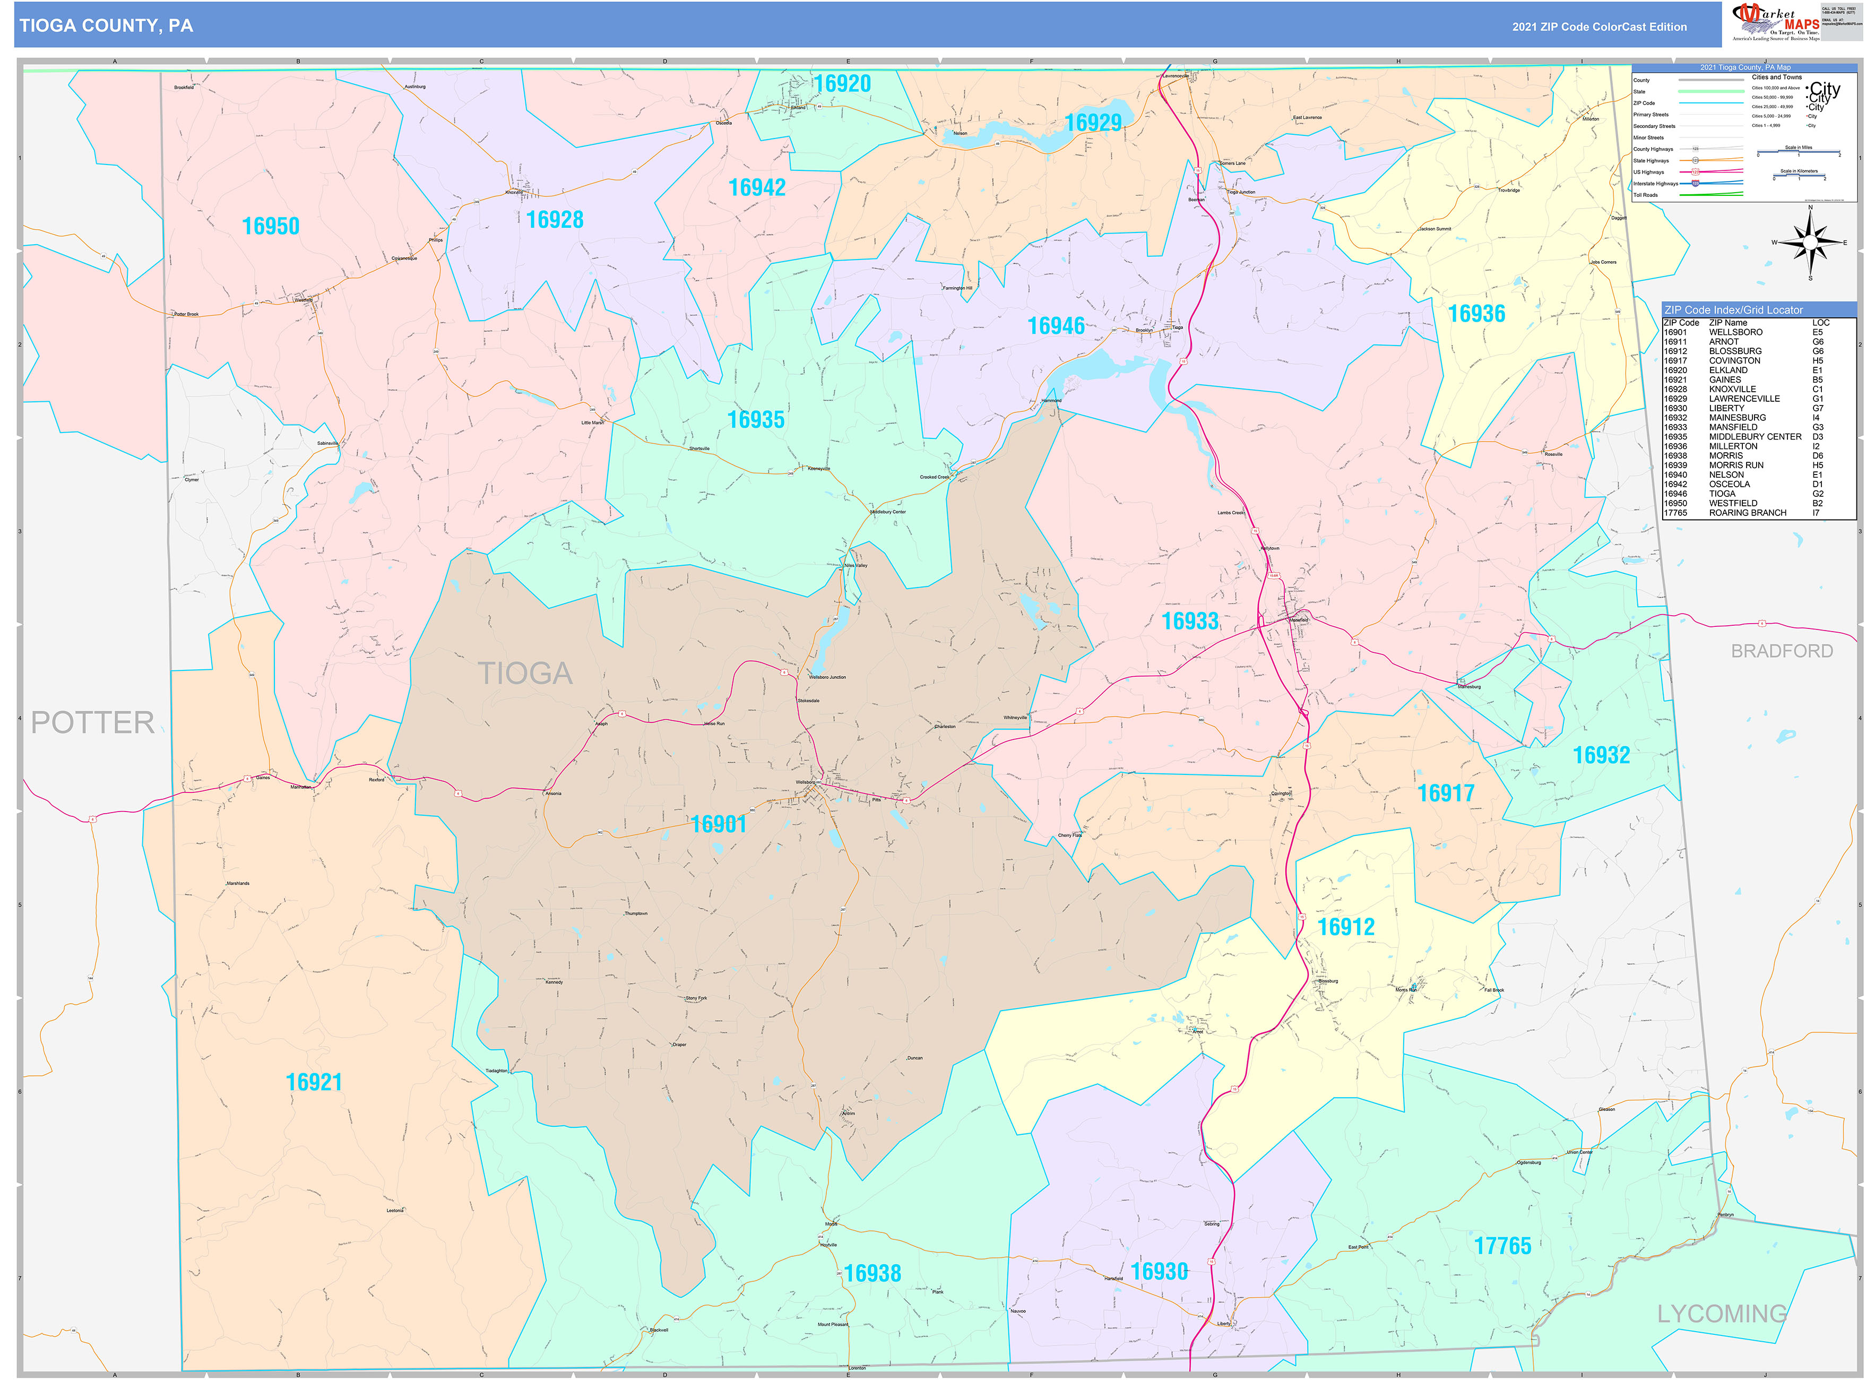Image resolution: width=1875 pixels, height=1380 pixels.
Task: Click the 16929 ZIP label on the map
Action: [x=1093, y=123]
